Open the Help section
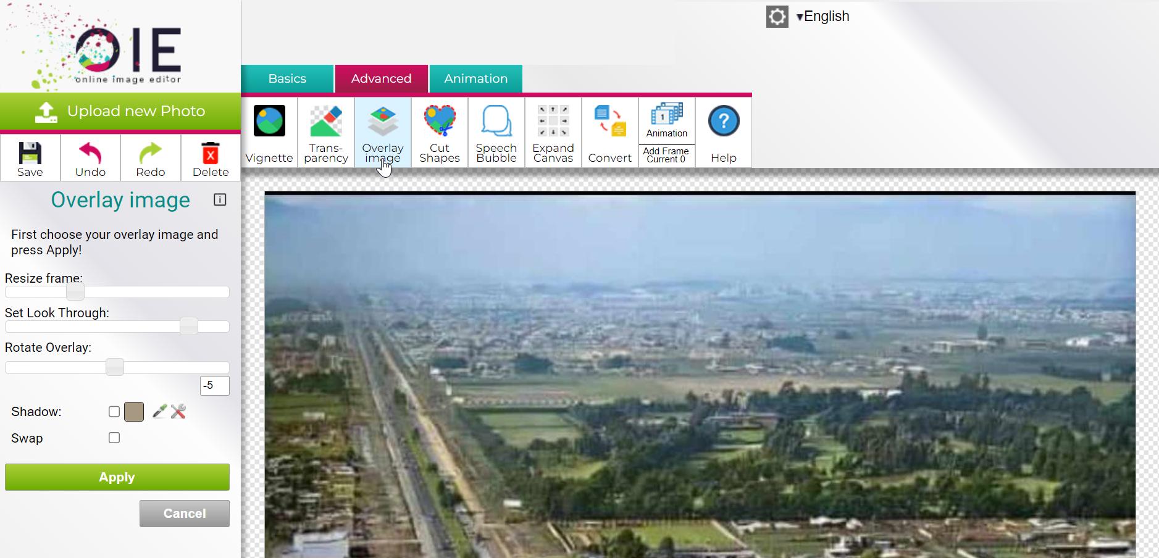Screen dimensions: 1159x558 [x=724, y=133]
